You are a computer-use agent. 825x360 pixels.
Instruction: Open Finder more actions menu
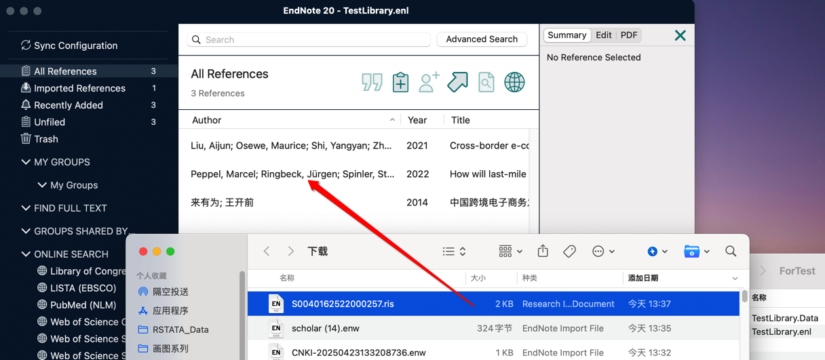(x=602, y=252)
